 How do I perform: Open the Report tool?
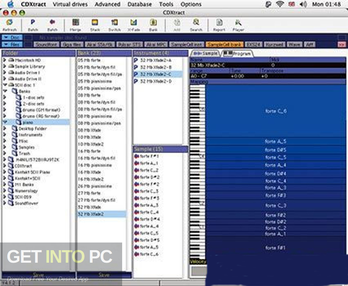pyautogui.click(x=219, y=22)
